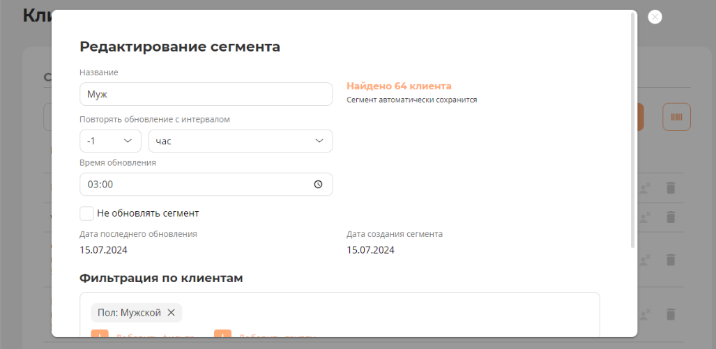
Task: Click the second orange plus add-group button
Action: (x=222, y=334)
